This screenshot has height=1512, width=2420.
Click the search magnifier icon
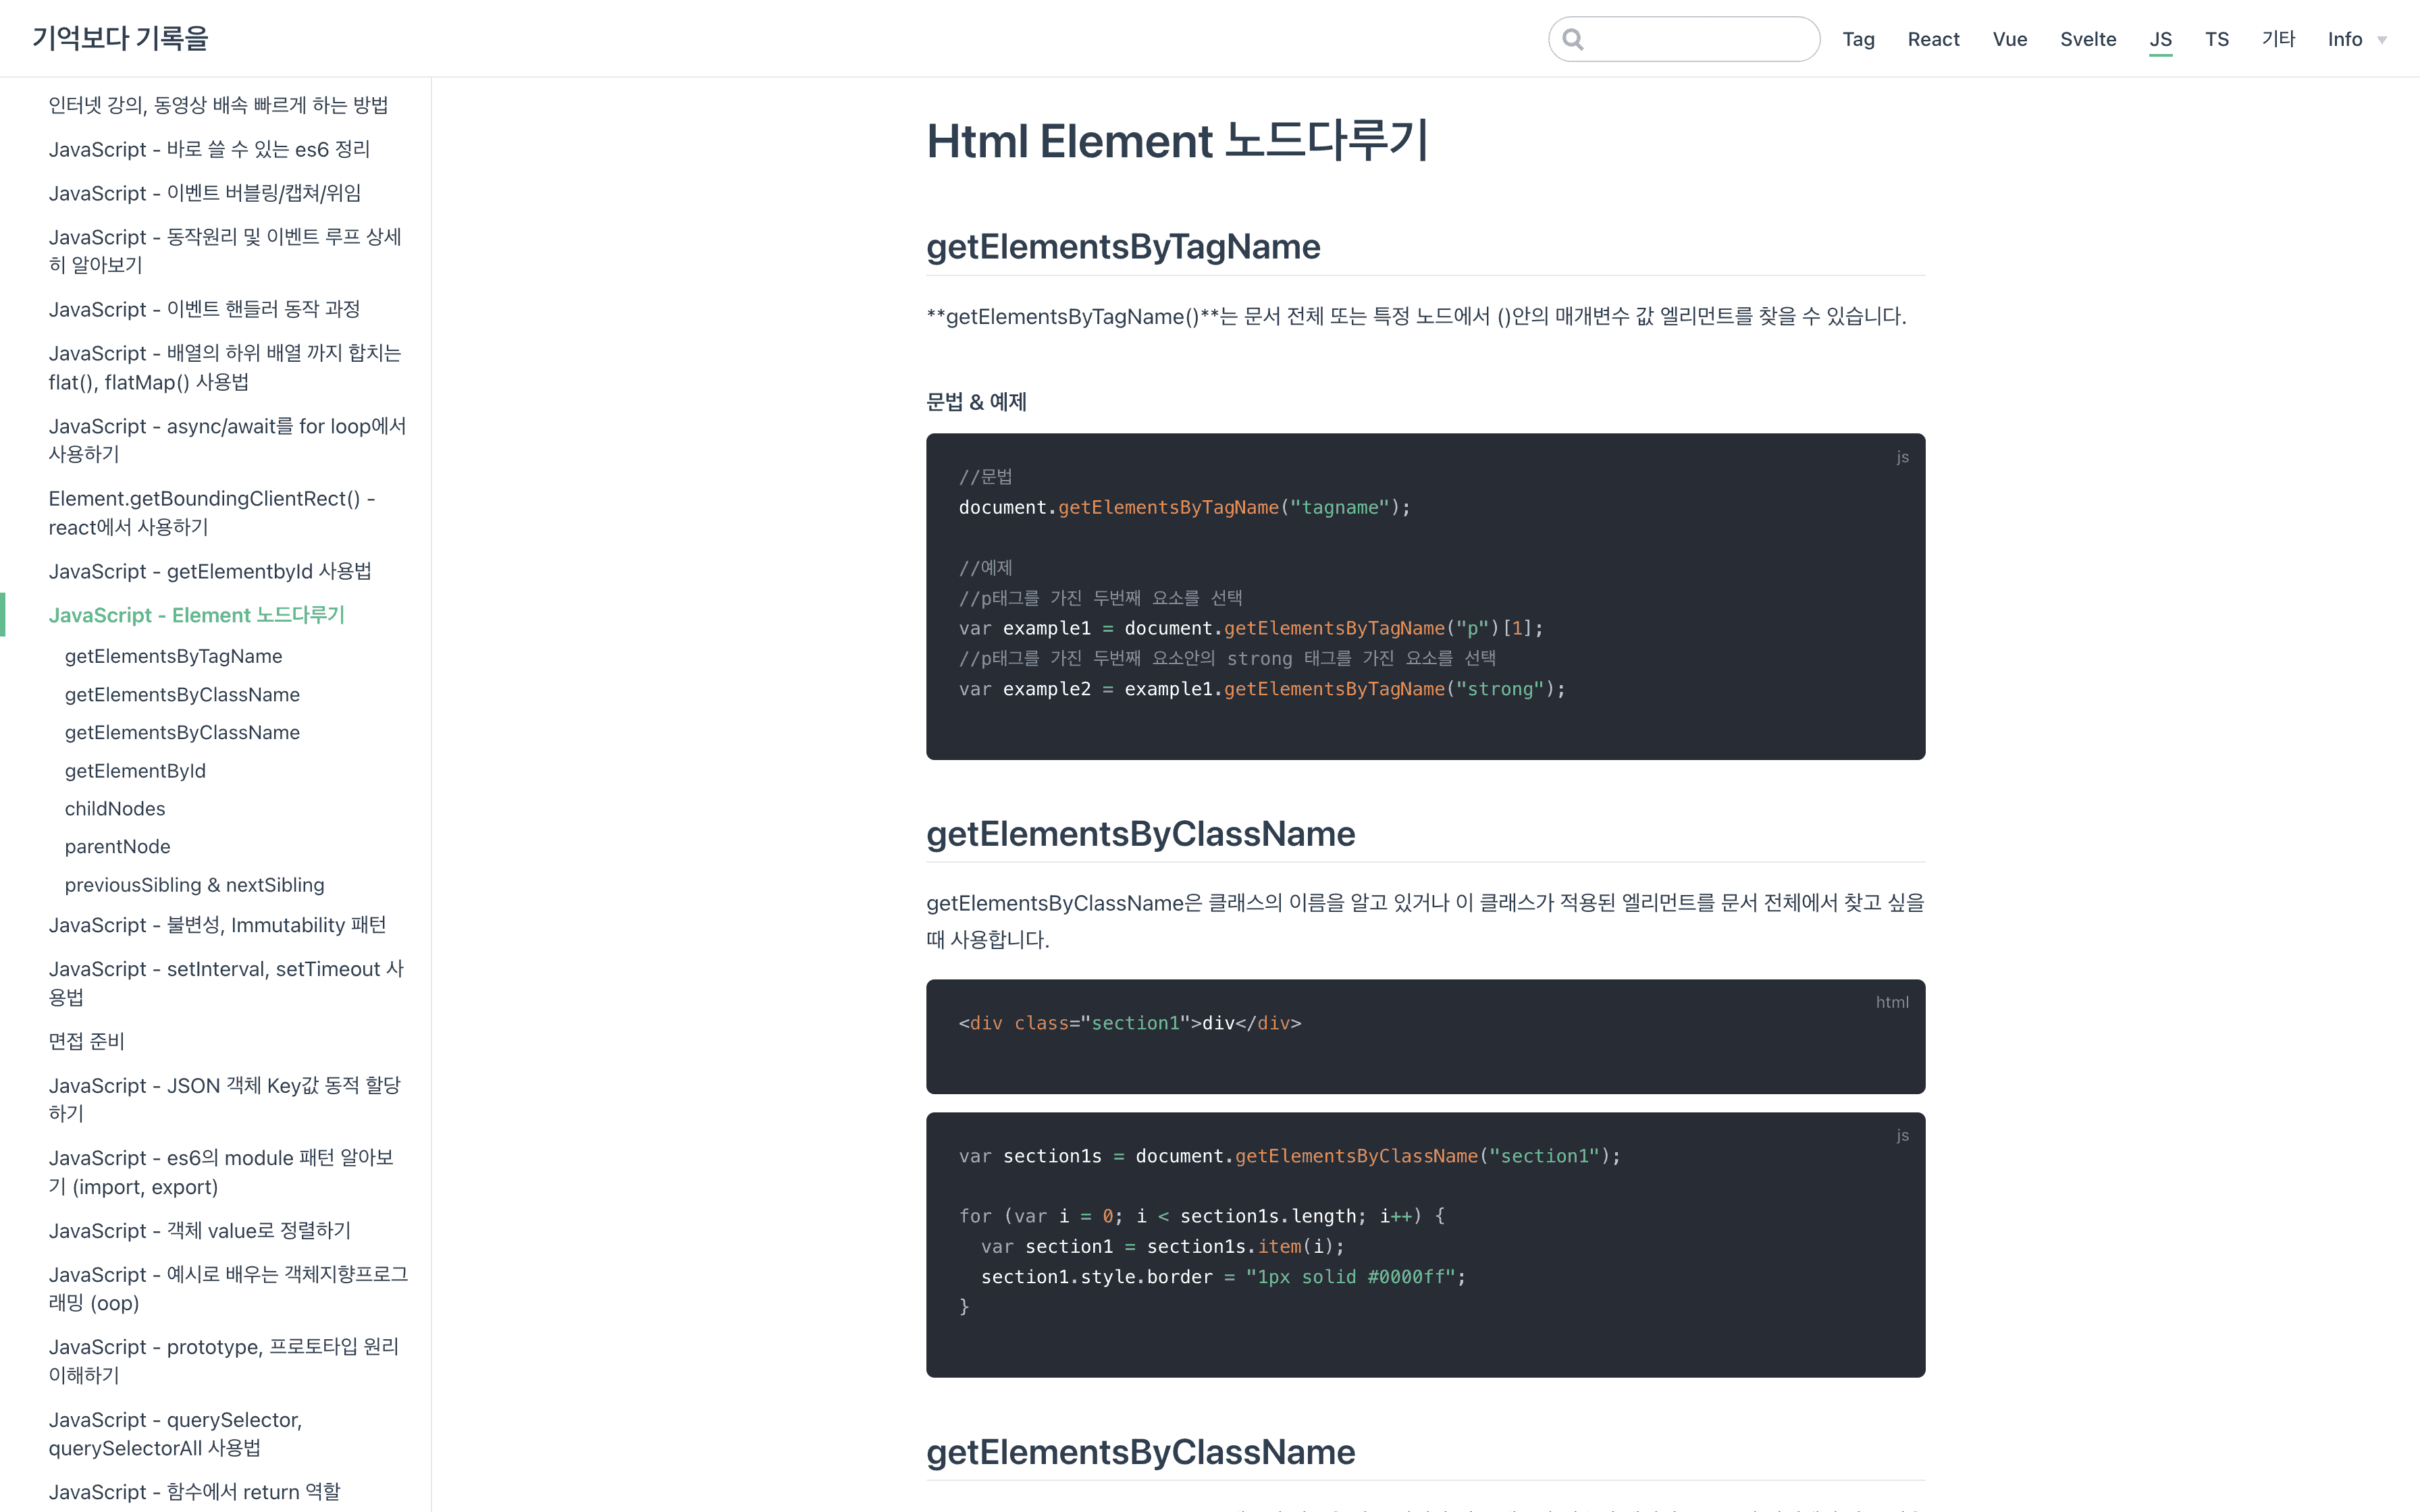[x=1573, y=39]
